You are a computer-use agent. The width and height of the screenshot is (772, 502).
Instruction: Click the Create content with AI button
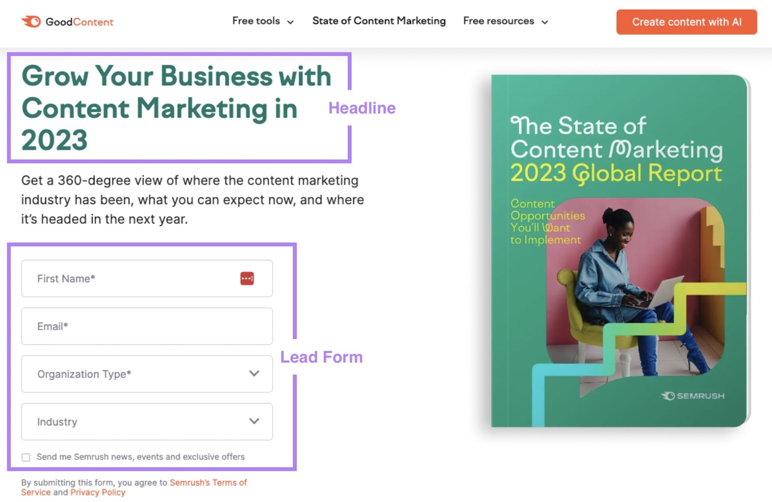(x=686, y=22)
